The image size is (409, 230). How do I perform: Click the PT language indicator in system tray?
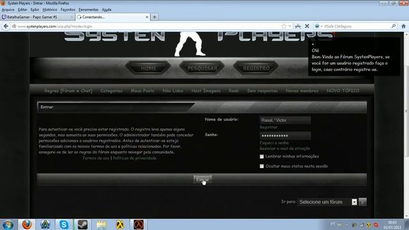coord(333,224)
